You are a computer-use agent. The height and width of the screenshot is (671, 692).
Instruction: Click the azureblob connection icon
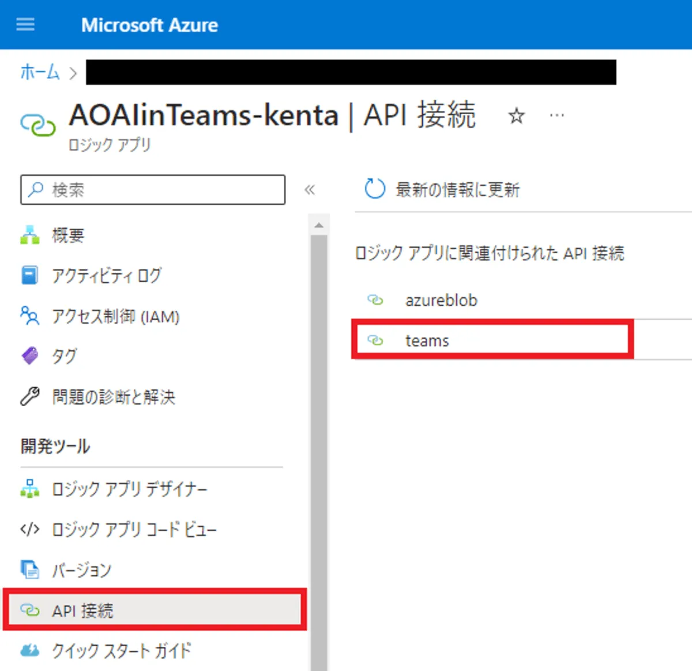tap(375, 300)
